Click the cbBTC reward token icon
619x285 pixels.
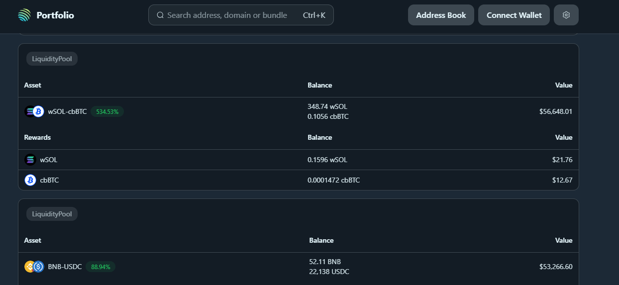30,180
